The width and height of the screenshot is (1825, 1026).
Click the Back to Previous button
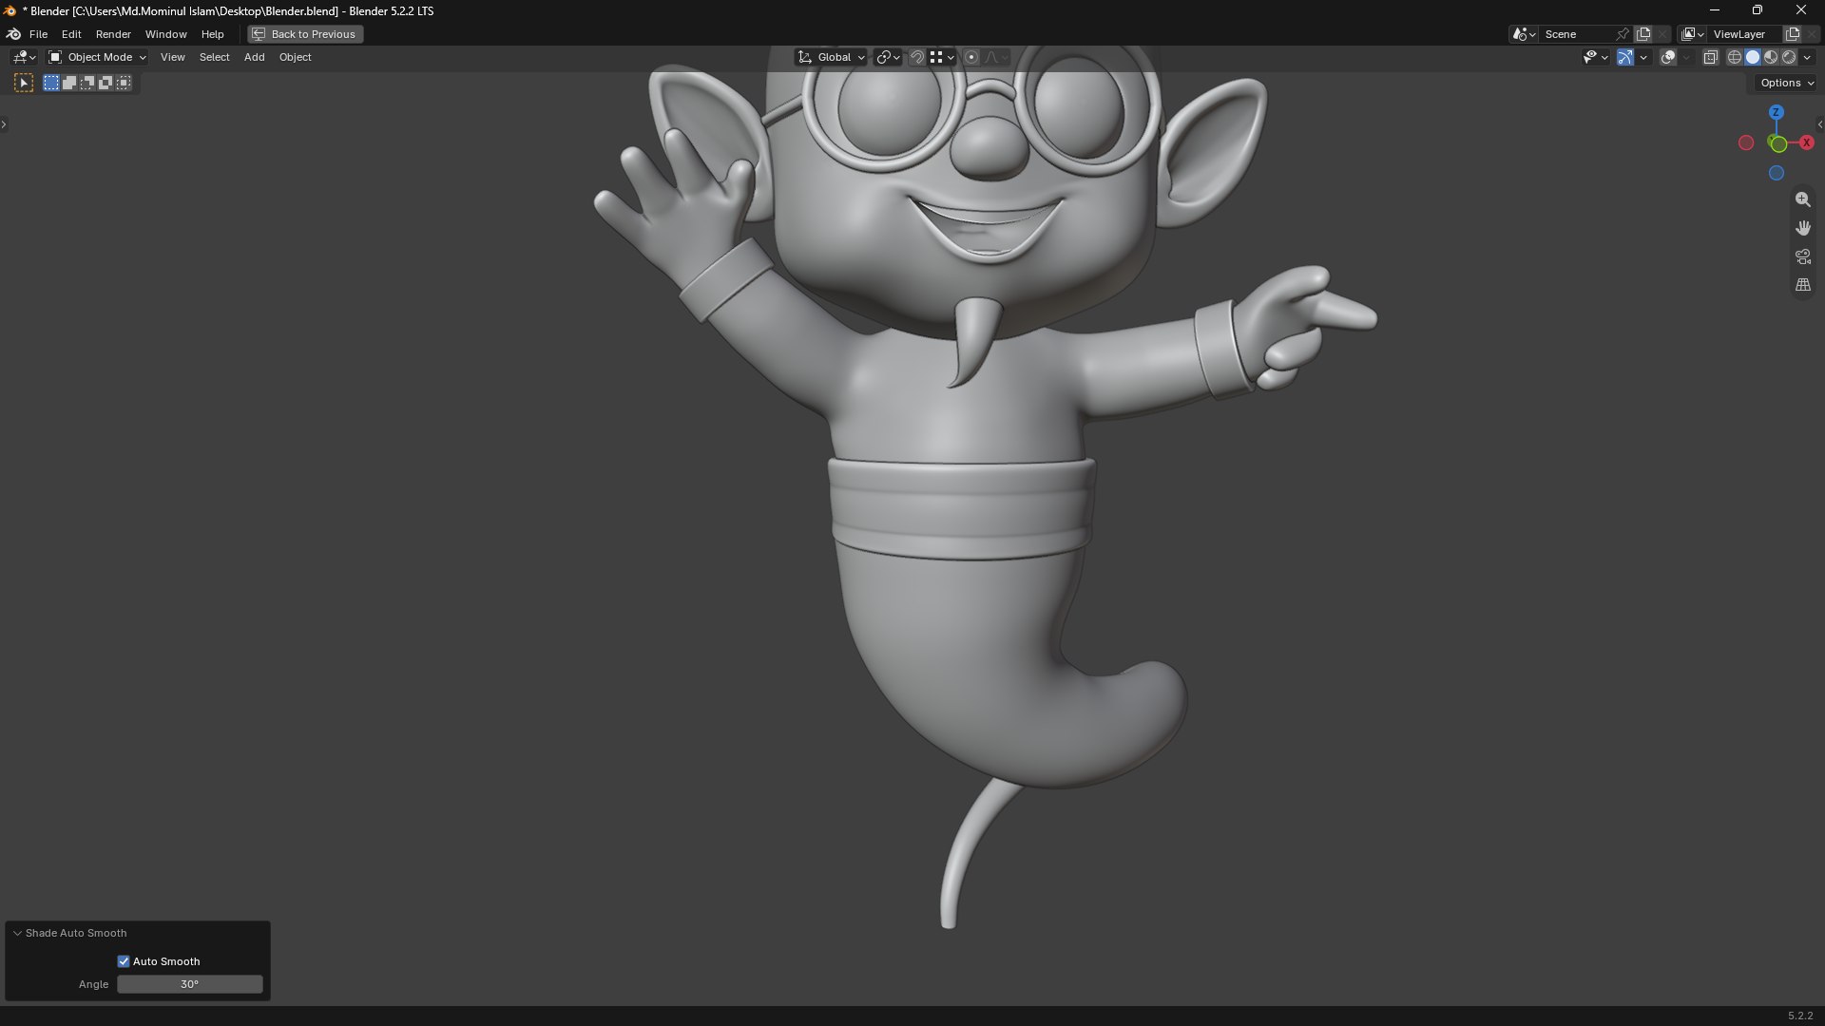click(305, 34)
